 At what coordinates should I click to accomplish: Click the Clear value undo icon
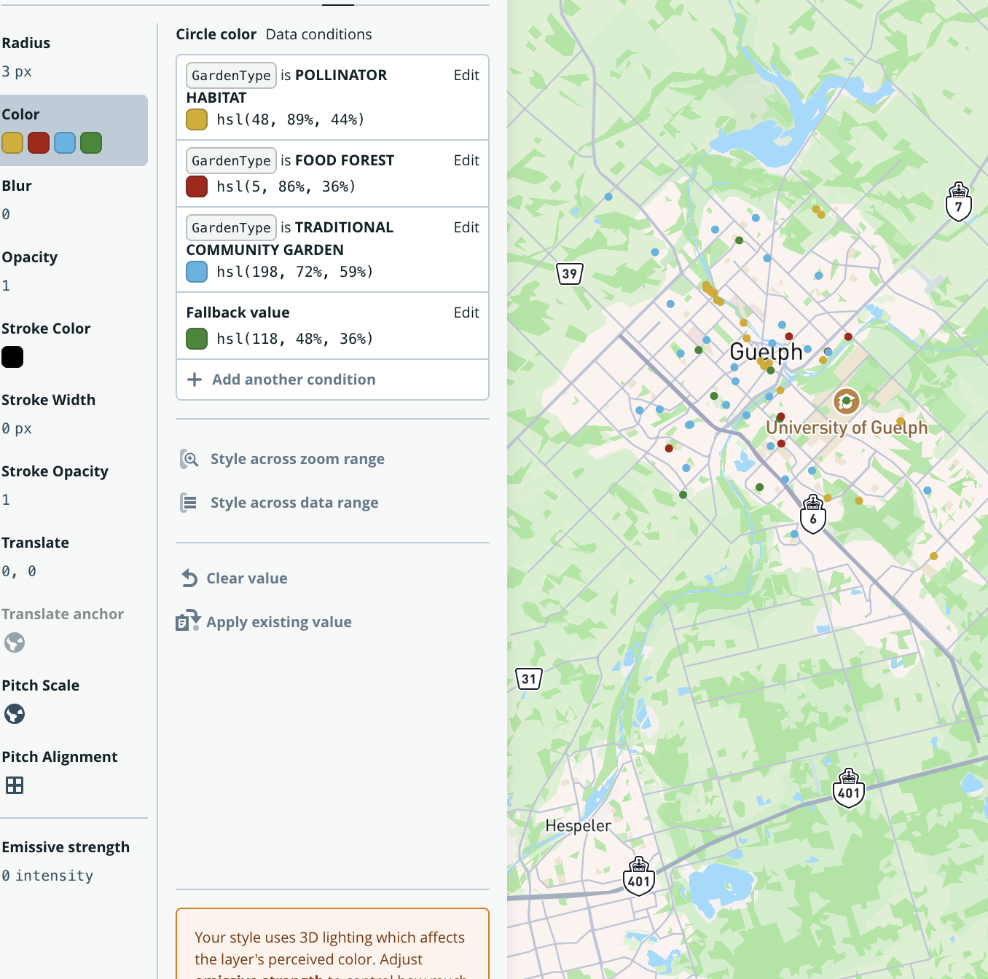pos(189,578)
